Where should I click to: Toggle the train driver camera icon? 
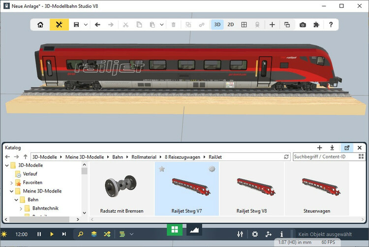coord(257,25)
